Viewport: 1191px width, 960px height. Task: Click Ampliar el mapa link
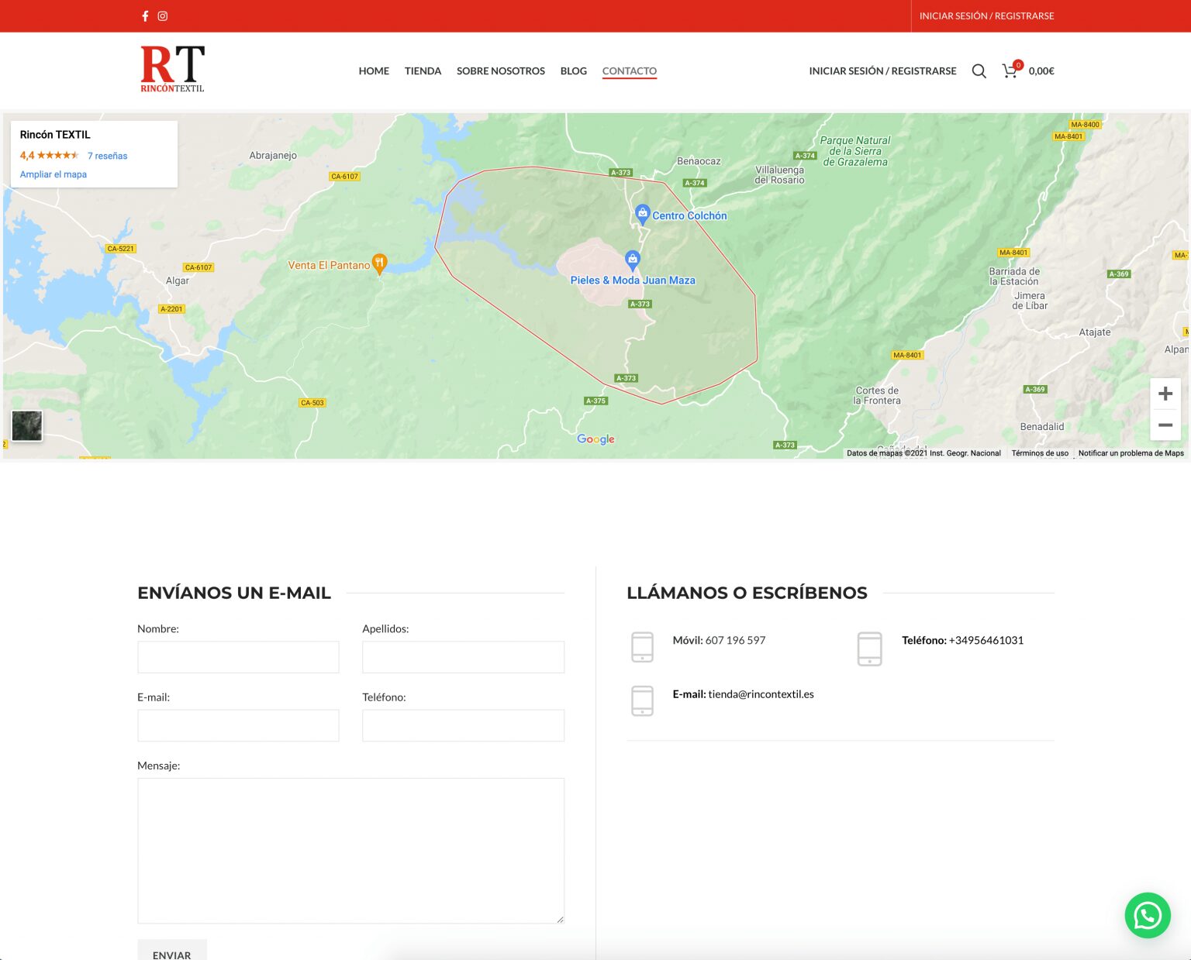(x=54, y=174)
